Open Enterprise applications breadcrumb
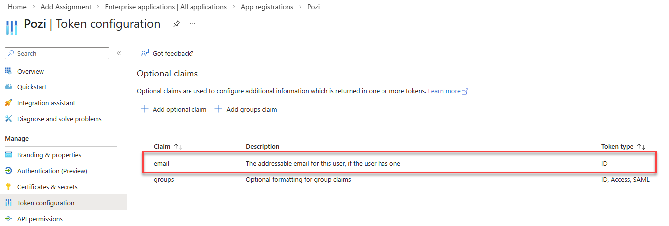The height and width of the screenshot is (226, 669). point(166,7)
